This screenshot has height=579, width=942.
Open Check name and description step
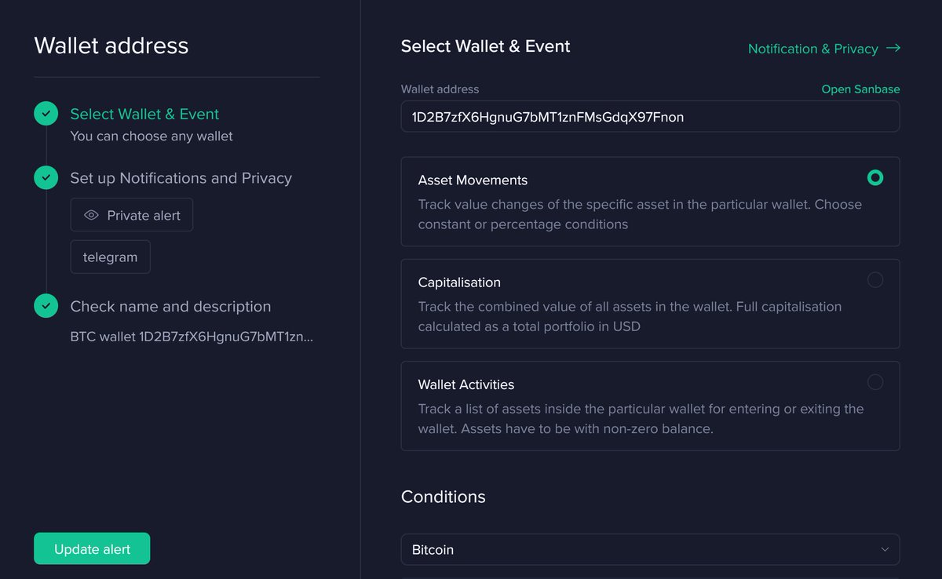[x=170, y=307]
